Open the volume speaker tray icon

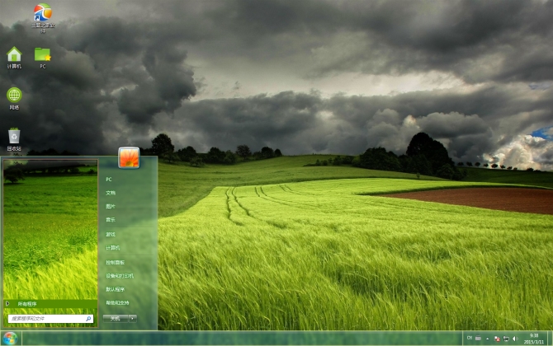(x=515, y=339)
